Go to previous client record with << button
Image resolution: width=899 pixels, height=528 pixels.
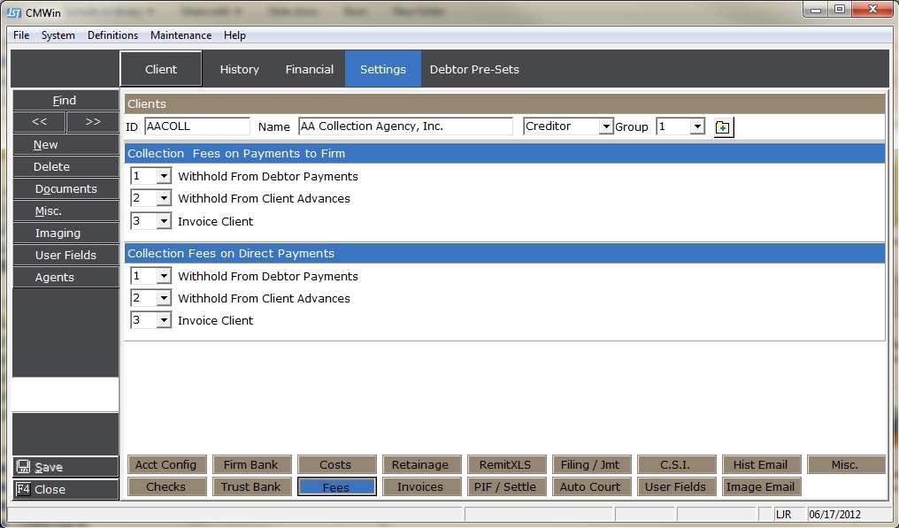(x=38, y=122)
